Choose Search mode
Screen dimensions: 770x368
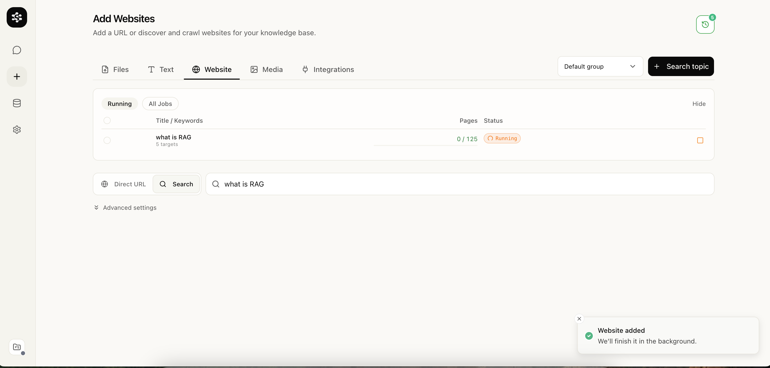pyautogui.click(x=176, y=184)
